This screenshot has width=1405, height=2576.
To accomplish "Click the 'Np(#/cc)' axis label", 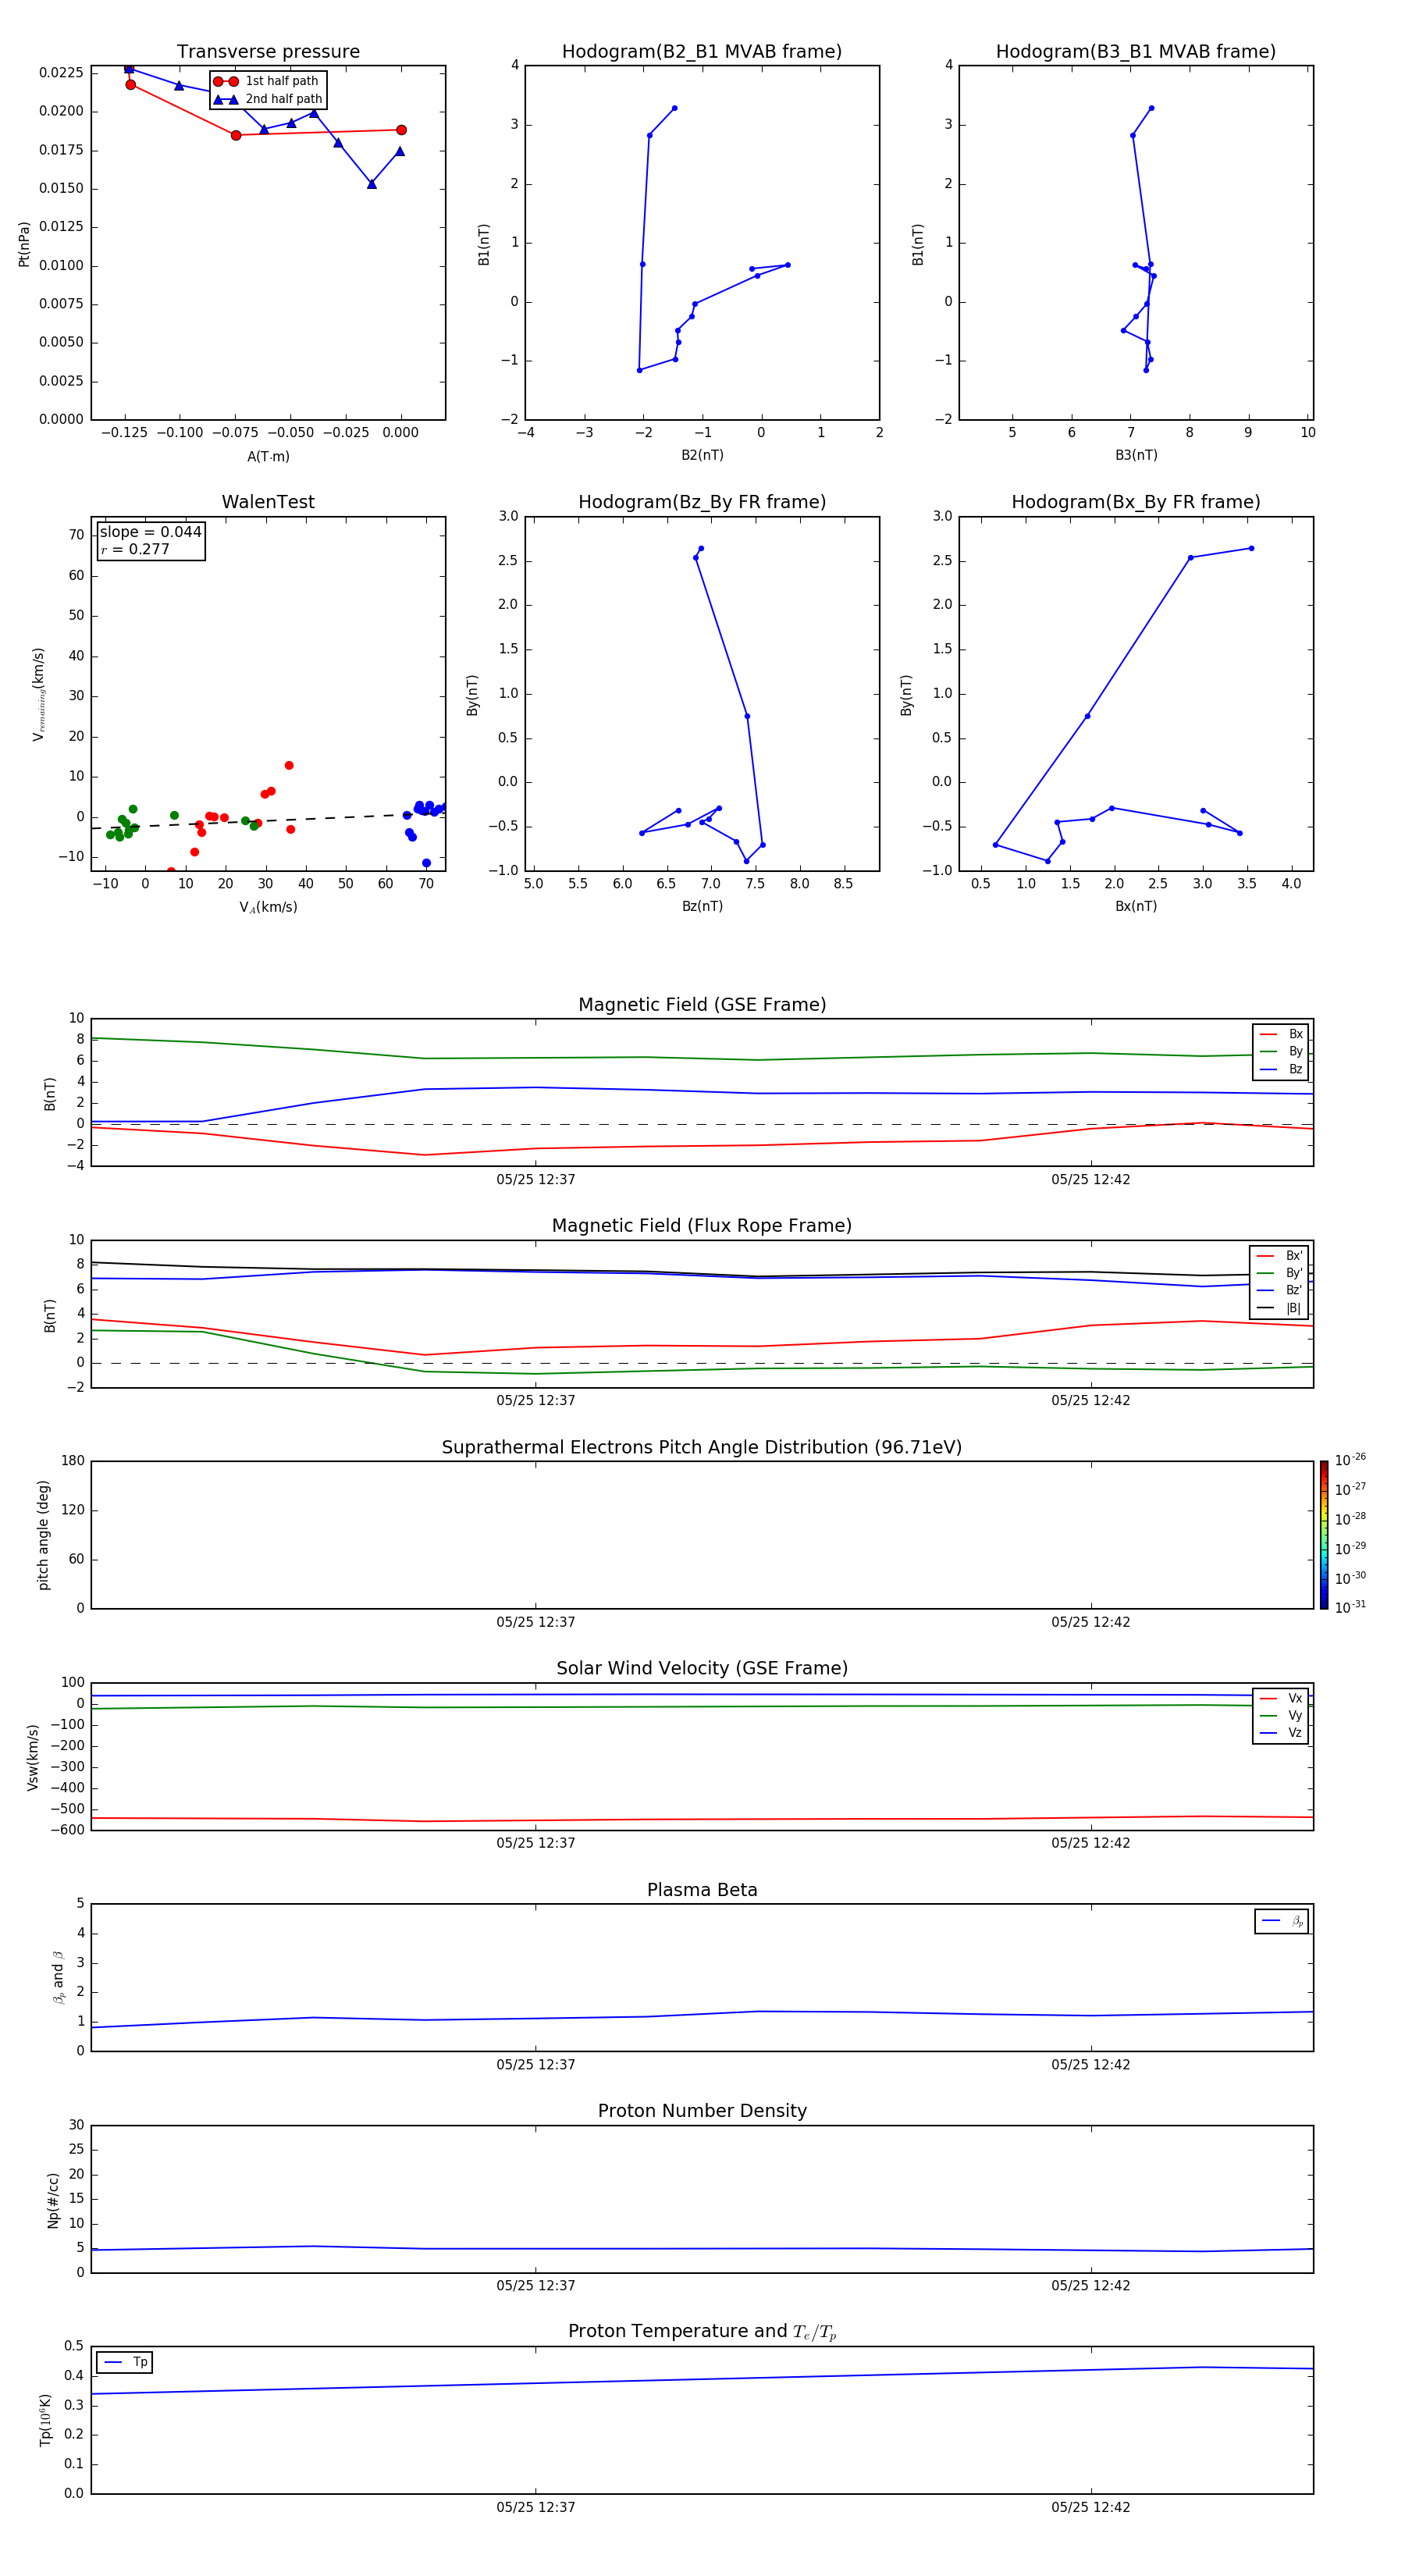I will click(53, 2200).
